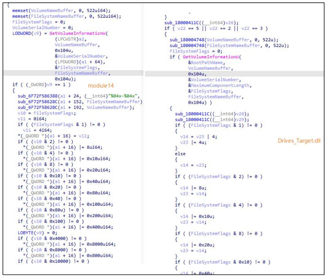Select the '|= 0x40ui64;' assignment line
Screen dimensions: 328x279
click(67, 182)
